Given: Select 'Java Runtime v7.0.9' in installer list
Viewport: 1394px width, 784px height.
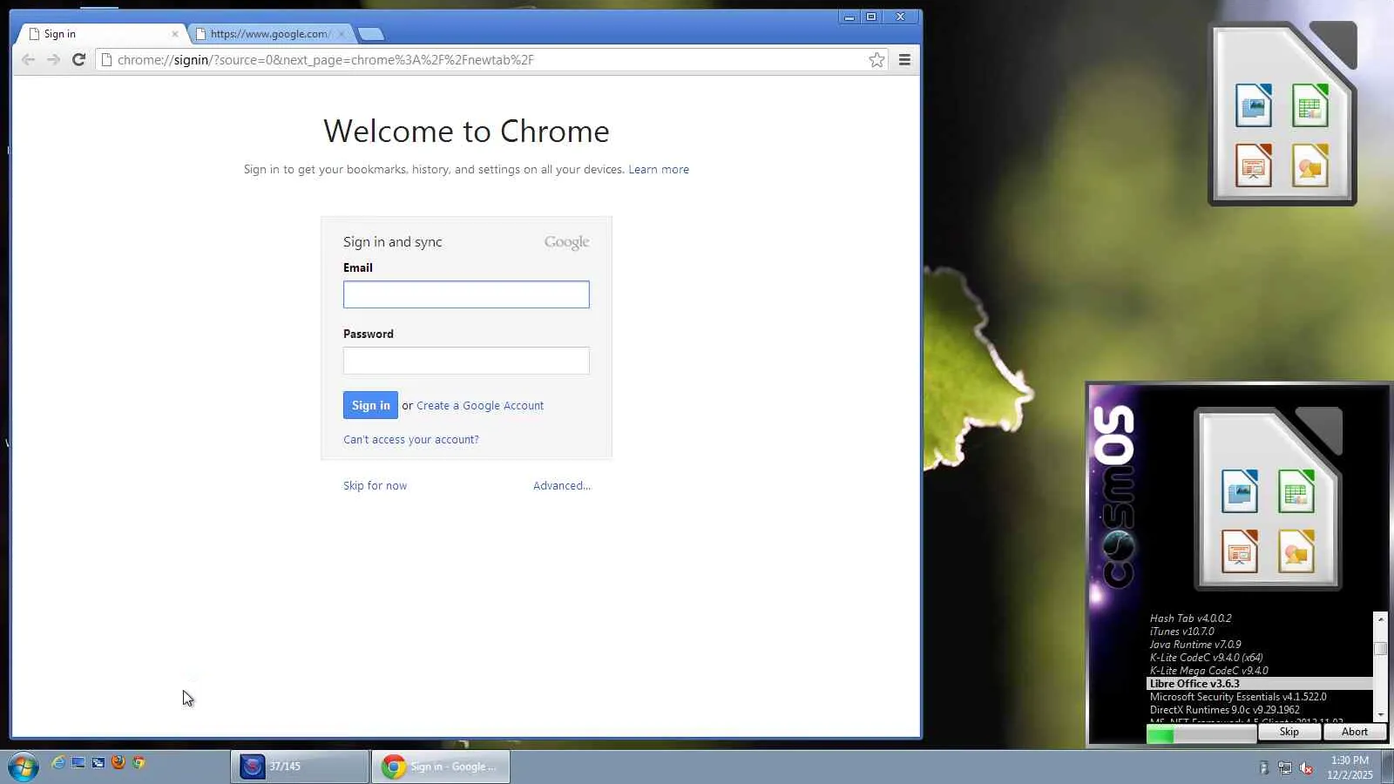Looking at the screenshot, I should pyautogui.click(x=1195, y=645).
